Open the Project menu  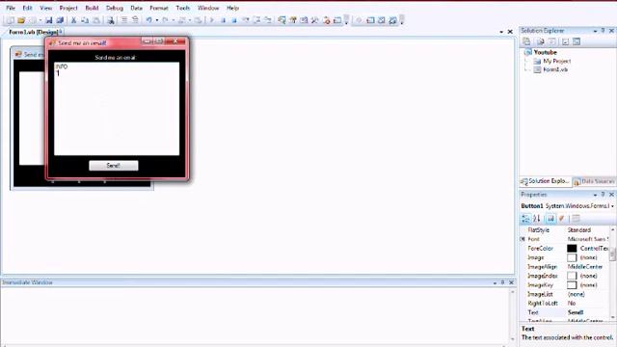(x=68, y=8)
